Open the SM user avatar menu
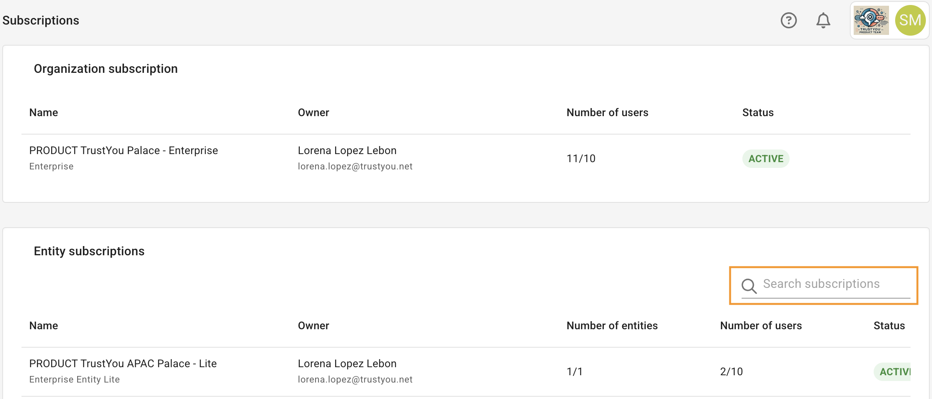 click(910, 20)
